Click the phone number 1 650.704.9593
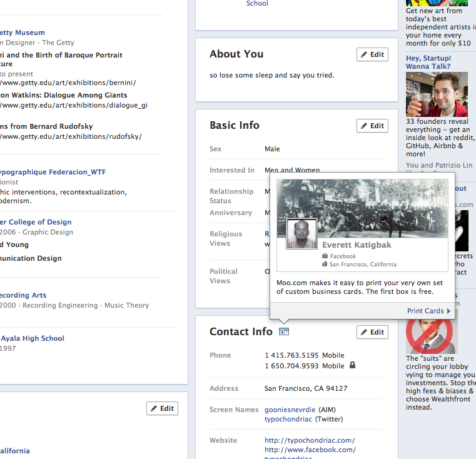Viewport: 476px width, 459px height. click(291, 366)
